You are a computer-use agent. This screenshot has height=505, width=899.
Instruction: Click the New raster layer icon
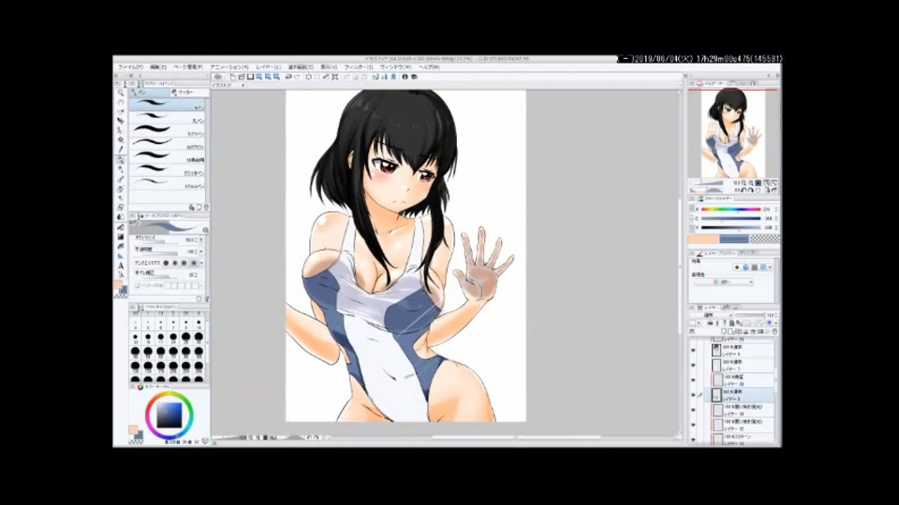tap(724, 331)
